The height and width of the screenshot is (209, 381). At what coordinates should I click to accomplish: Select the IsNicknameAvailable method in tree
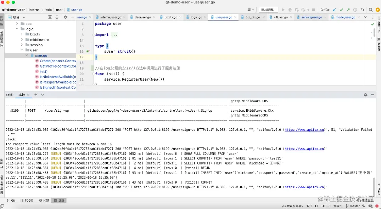(x=58, y=77)
